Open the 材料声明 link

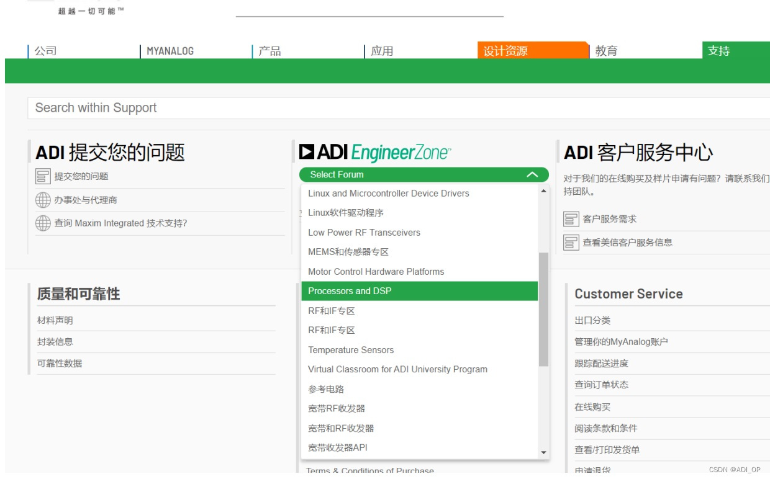[x=55, y=320]
